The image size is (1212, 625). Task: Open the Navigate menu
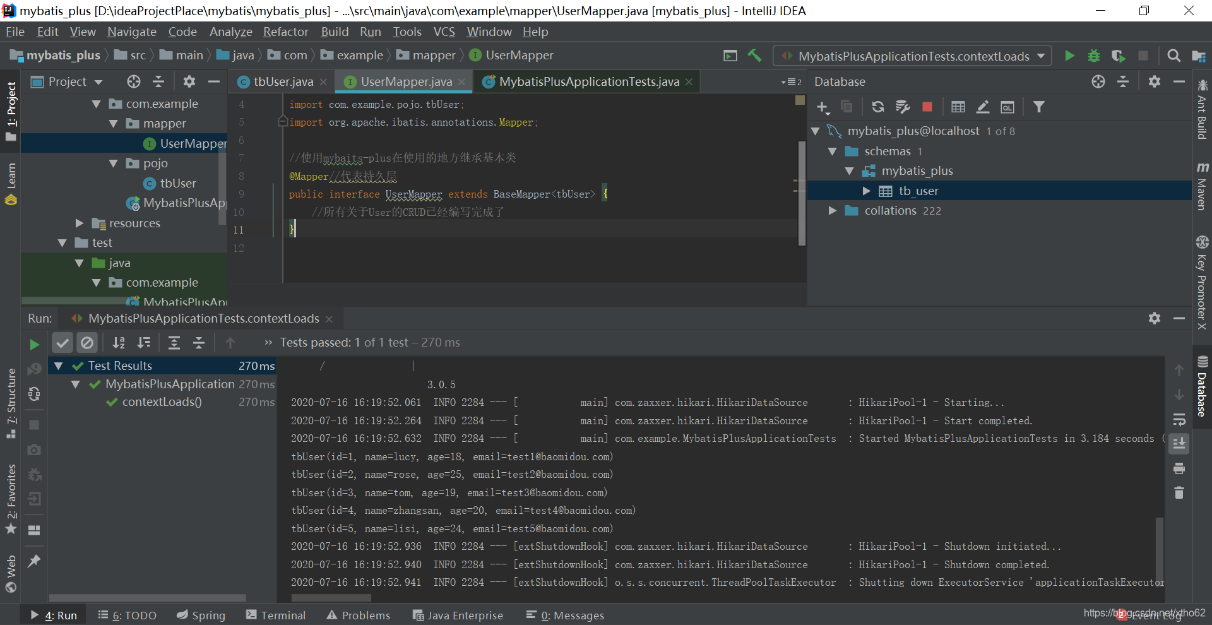[x=131, y=32]
